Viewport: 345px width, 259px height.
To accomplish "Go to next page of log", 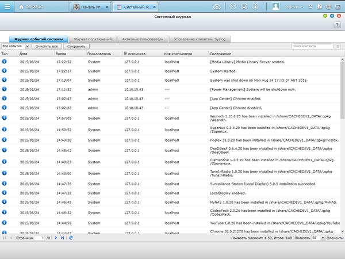I will (56, 238).
